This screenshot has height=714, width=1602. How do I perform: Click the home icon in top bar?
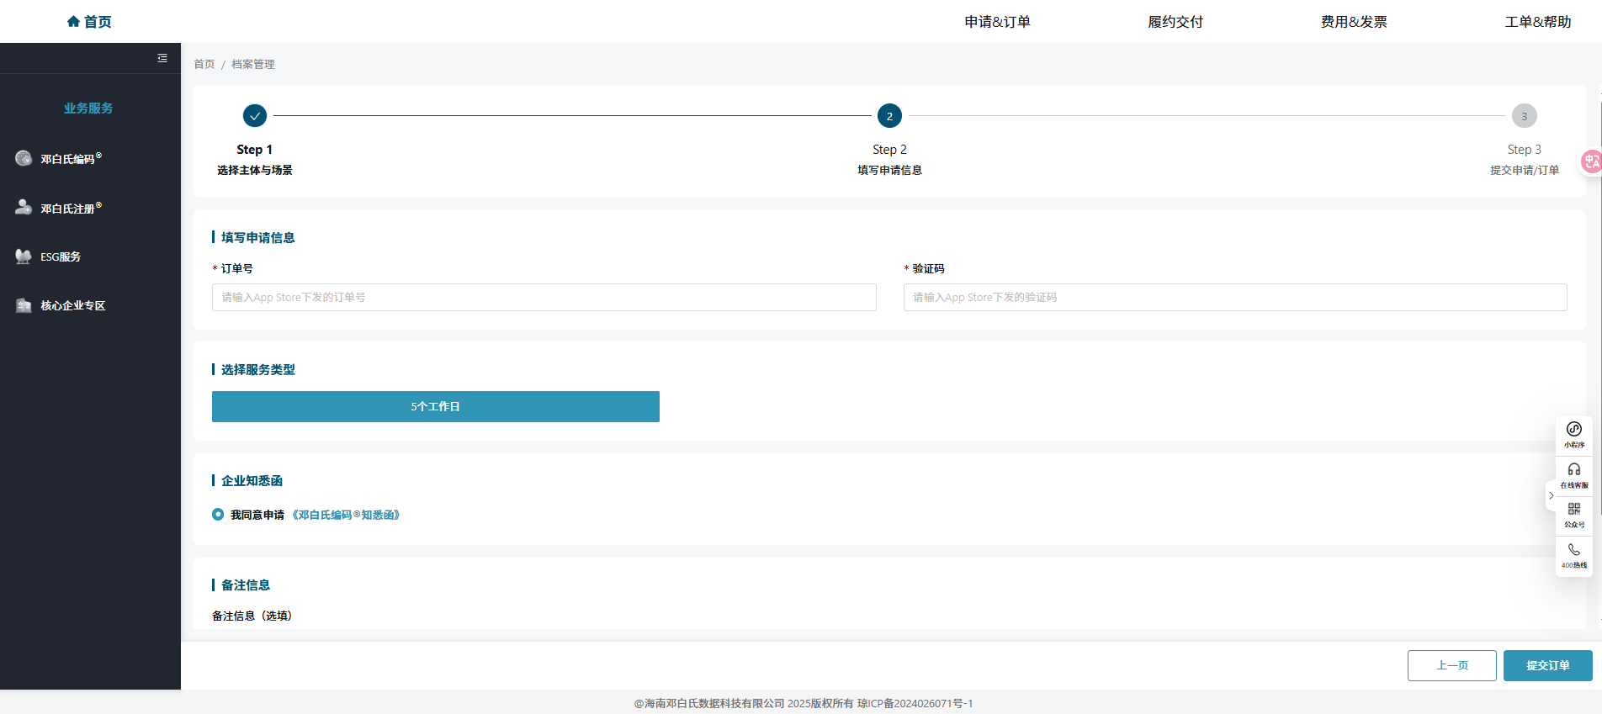[74, 22]
